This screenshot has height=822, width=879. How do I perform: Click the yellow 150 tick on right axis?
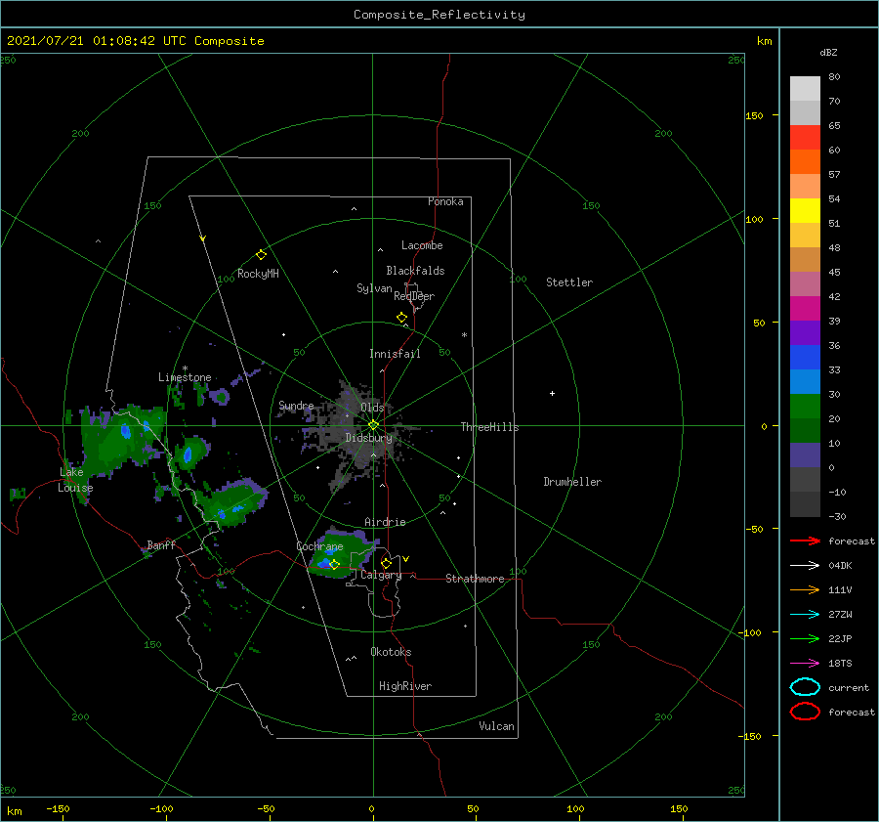tap(754, 115)
